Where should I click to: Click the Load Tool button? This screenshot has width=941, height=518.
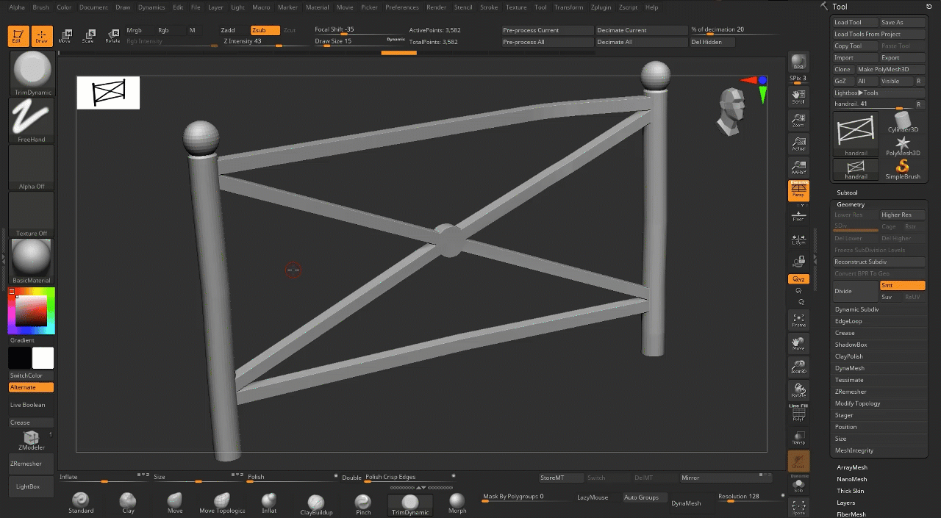pos(856,22)
